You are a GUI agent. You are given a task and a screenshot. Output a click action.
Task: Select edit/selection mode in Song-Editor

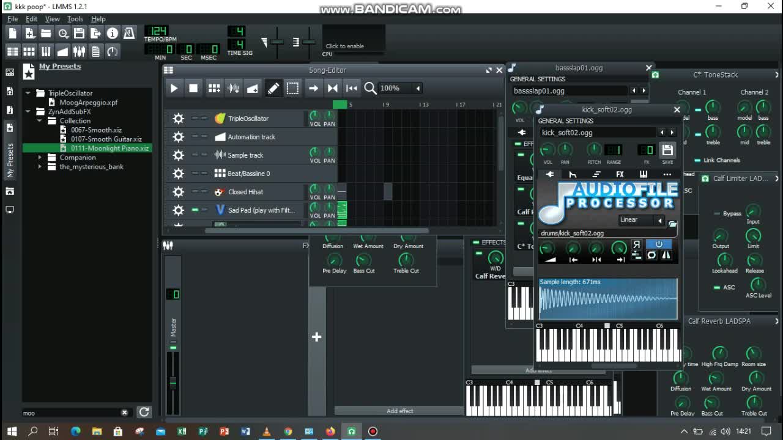pos(292,88)
